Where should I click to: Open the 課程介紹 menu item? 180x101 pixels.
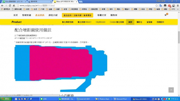[53, 15]
